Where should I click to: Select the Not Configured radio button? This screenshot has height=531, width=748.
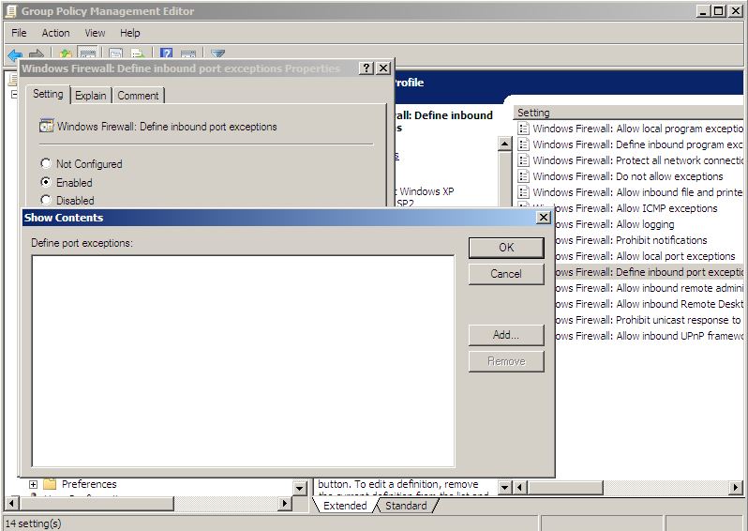46,164
